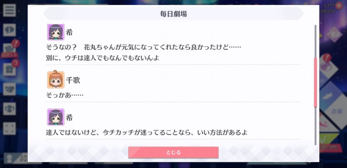Tap the handshake friends icon
Image resolution: width=347 pixels, height=168 pixels.
coord(10,89)
